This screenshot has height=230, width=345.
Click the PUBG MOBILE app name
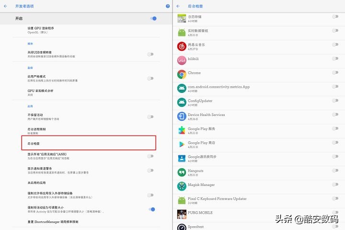(200, 213)
